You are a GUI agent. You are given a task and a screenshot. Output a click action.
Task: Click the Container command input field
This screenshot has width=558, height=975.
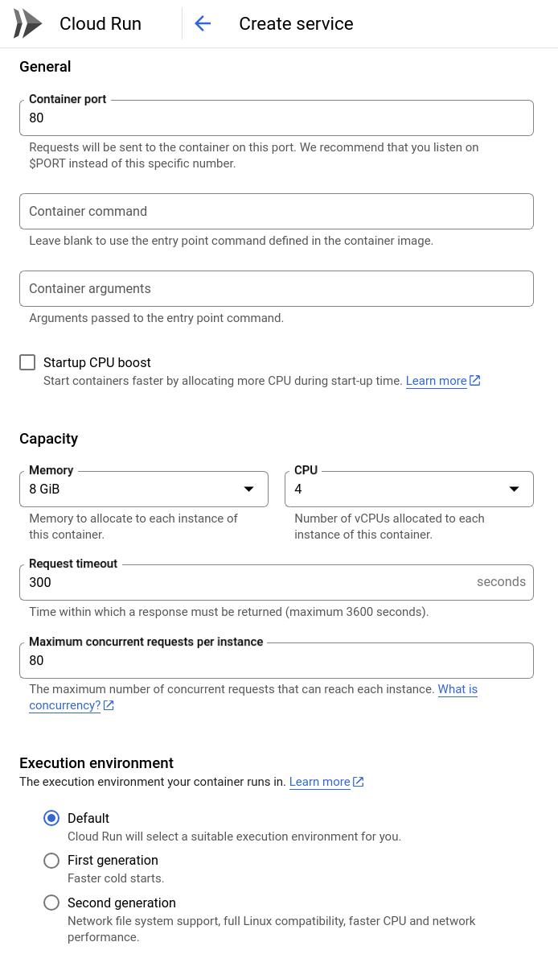pyautogui.click(x=277, y=211)
